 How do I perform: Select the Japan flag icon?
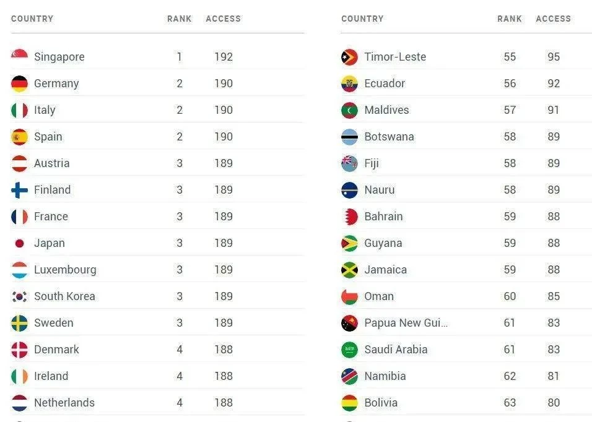[x=19, y=243]
